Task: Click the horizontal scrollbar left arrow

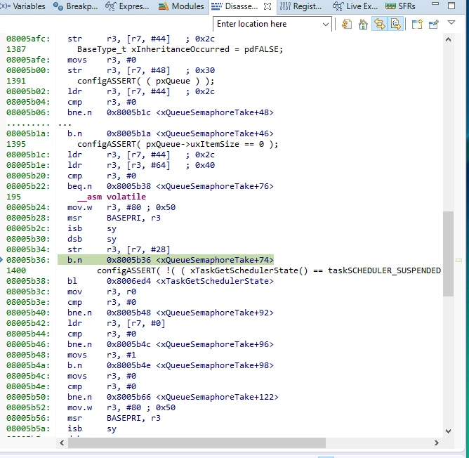Action: point(62,443)
